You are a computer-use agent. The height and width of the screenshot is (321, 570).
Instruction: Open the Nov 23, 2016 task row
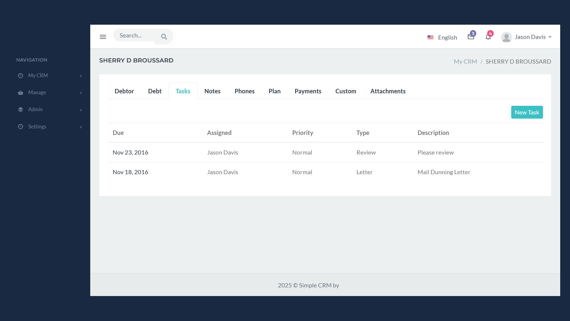tap(130, 152)
